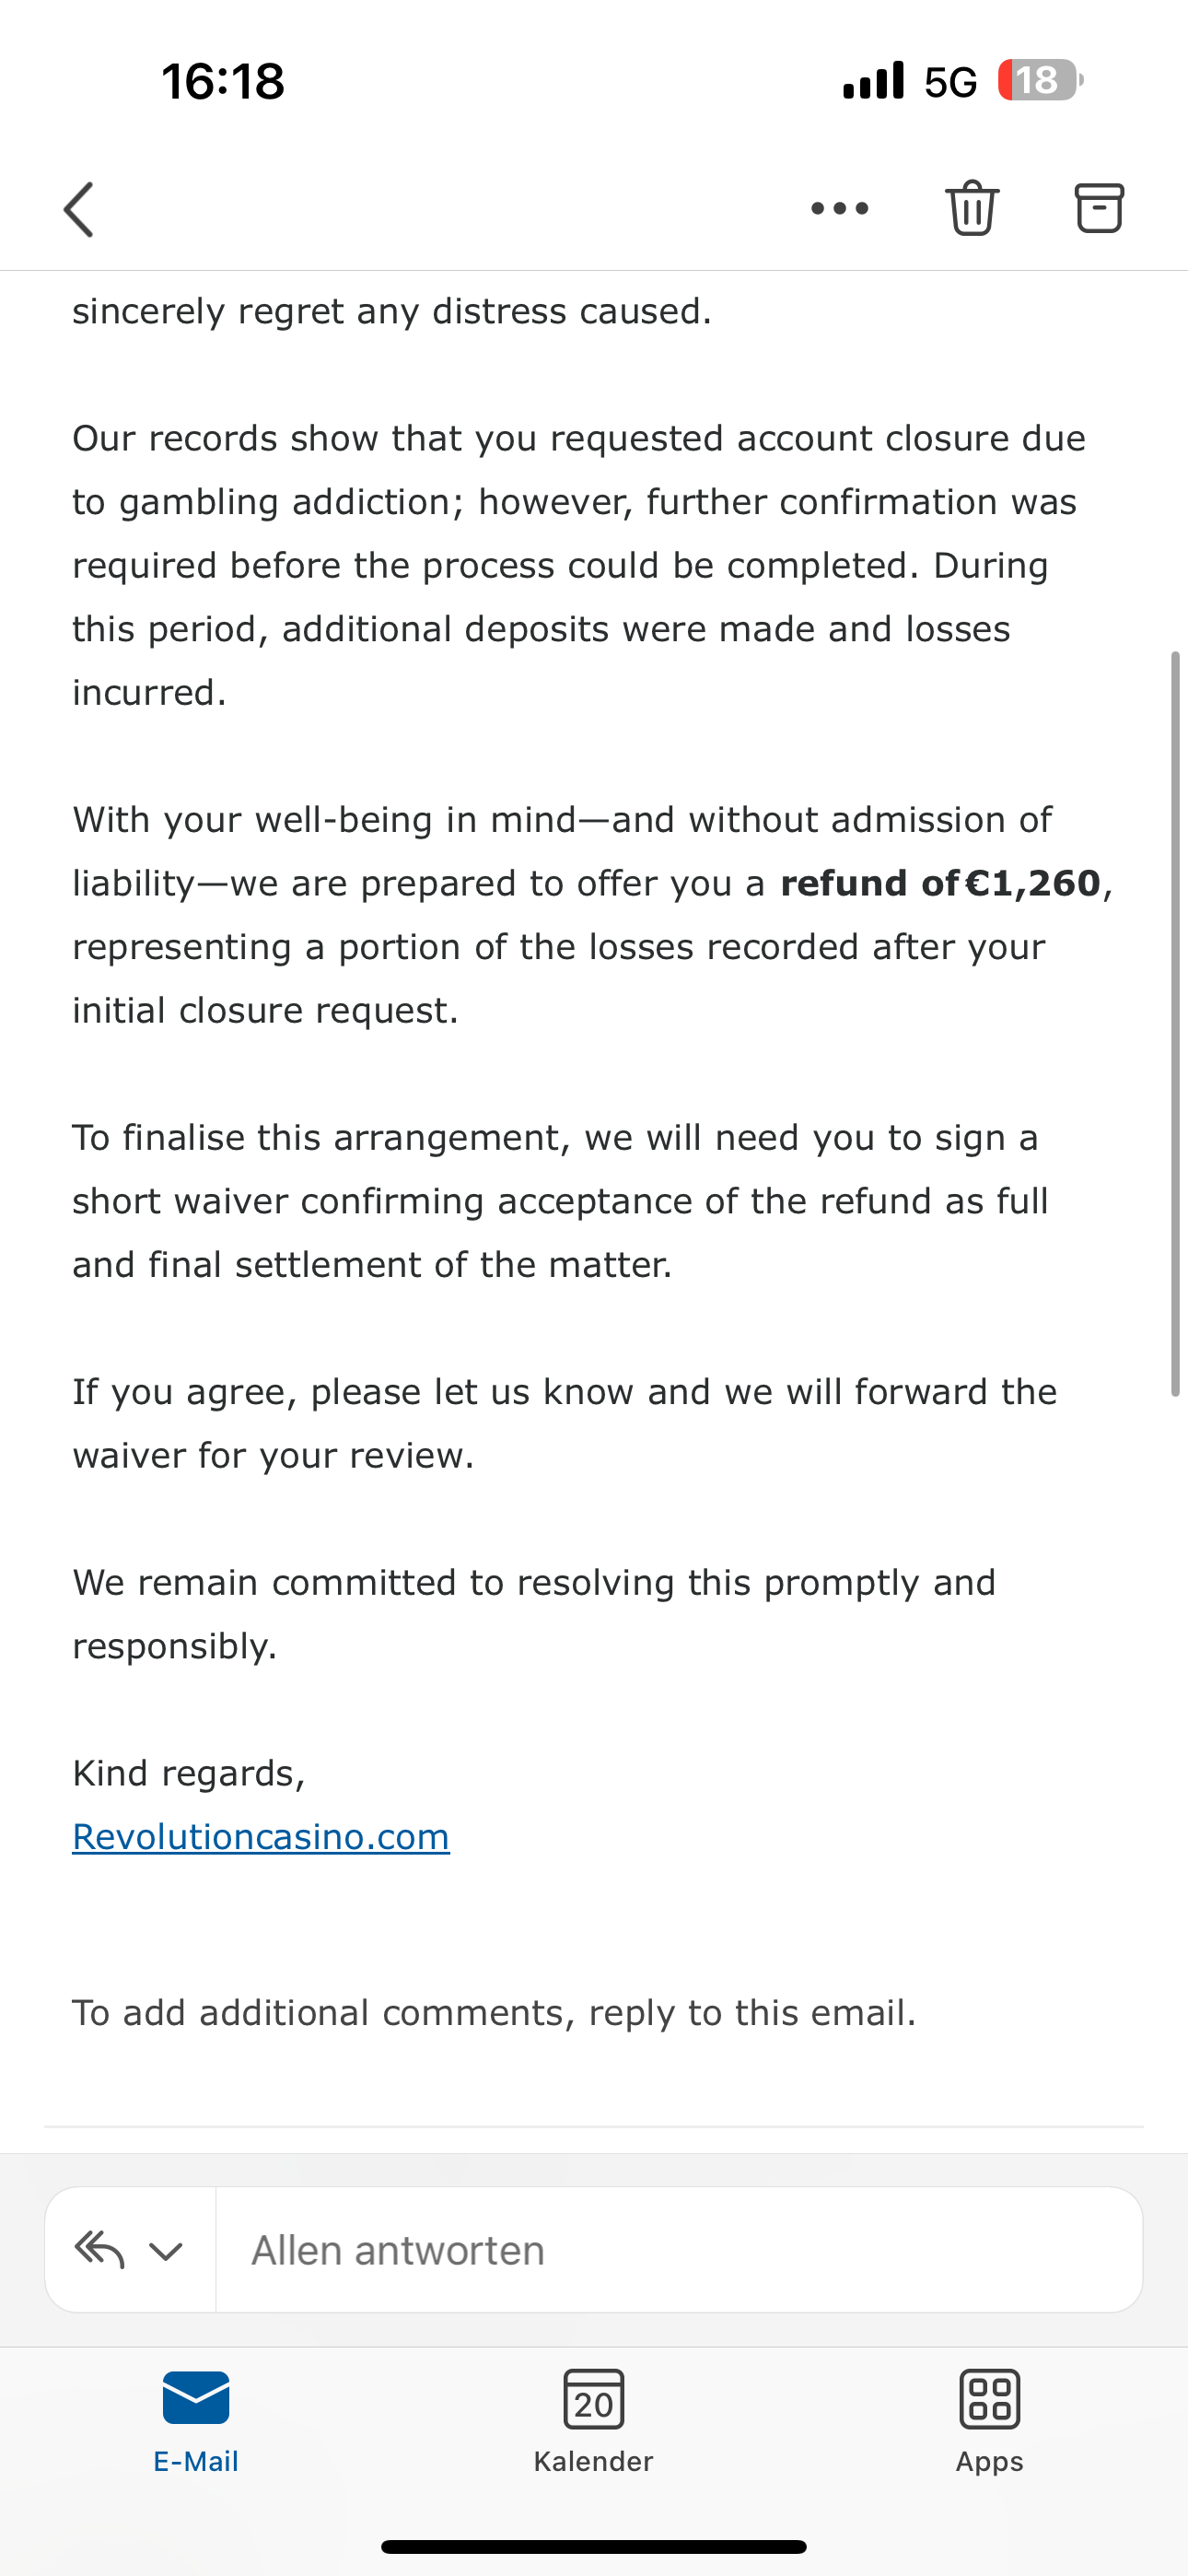Screen dimensions: 1188x2576
Task: Focus the 'Allen antworten' reply field
Action: point(678,2250)
